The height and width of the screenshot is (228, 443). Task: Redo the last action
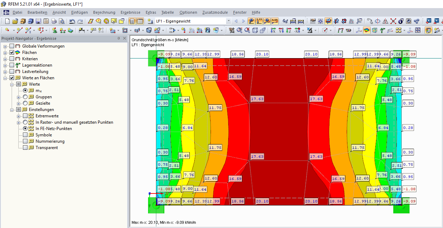80,21
